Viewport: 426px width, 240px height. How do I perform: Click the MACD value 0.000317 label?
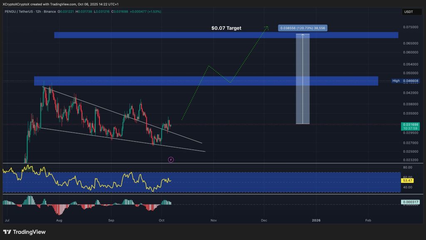(410, 201)
